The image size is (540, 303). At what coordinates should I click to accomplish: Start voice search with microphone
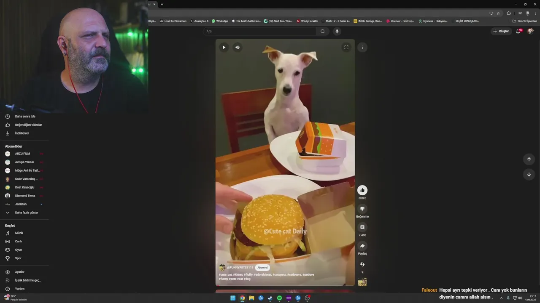(x=337, y=31)
